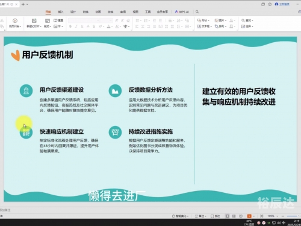Expand the Shapes (形状) dropdown arrow
Screen dimensions: 301x226
coord(208,20)
